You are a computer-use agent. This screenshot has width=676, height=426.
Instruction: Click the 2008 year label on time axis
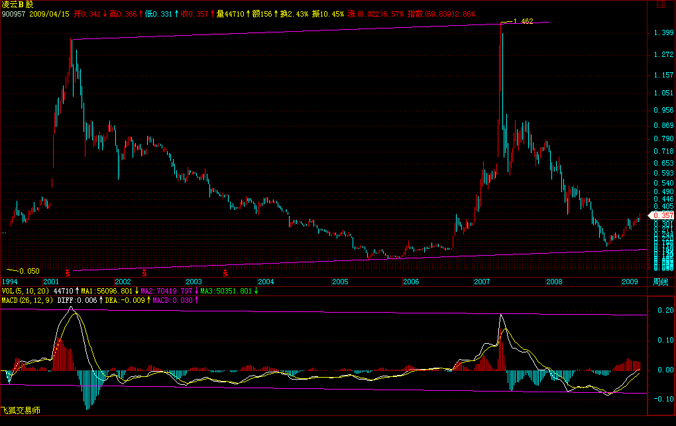click(555, 282)
